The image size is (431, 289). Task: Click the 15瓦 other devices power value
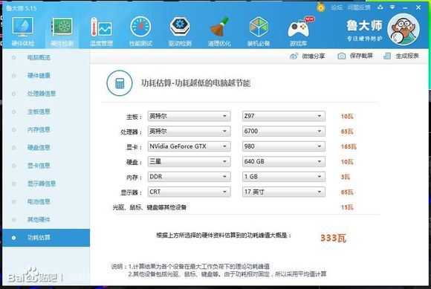click(347, 207)
